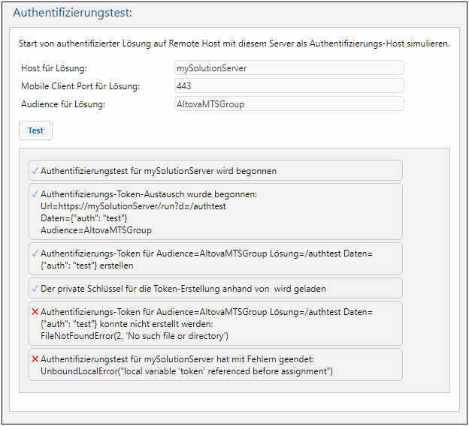Select the Audience für Lösung field with AltovaMTSGroup
The height and width of the screenshot is (426, 469).
pos(289,103)
